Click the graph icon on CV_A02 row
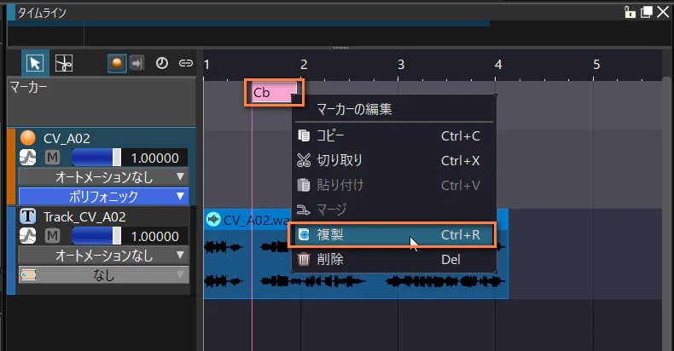 point(28,158)
